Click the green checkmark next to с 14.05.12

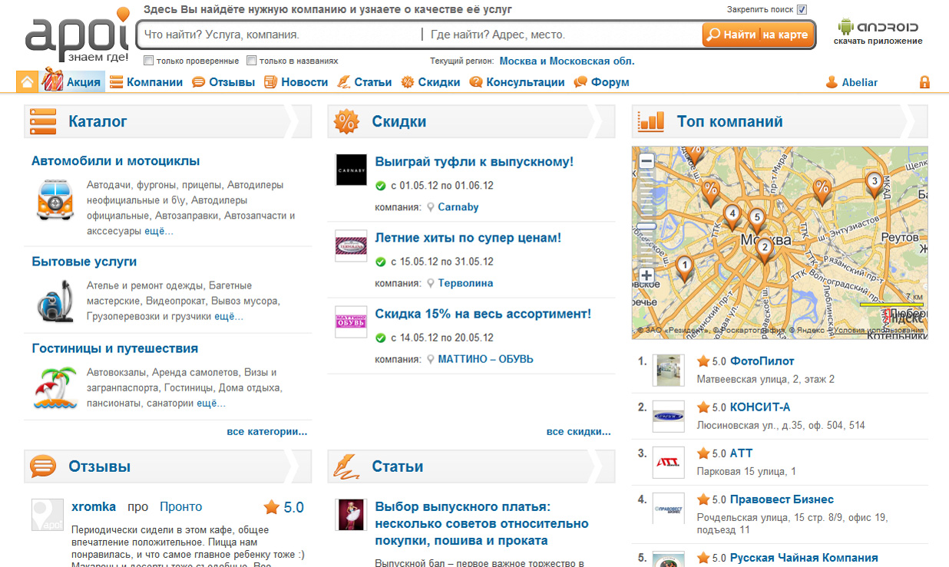coord(380,338)
